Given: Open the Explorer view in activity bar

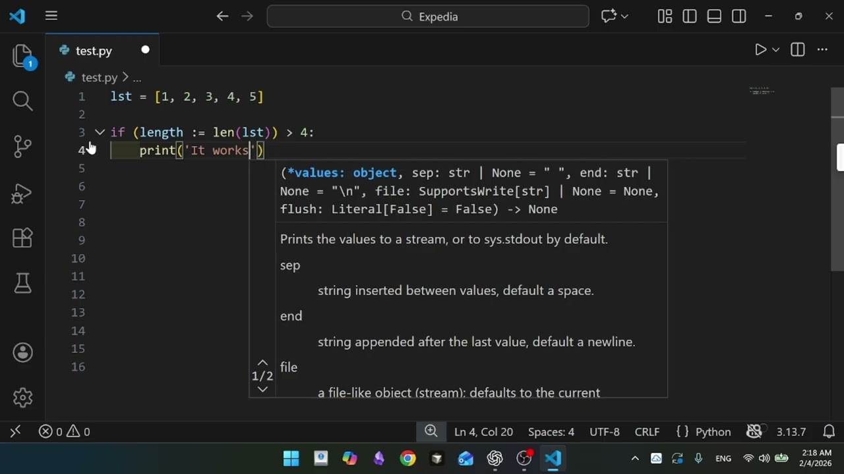Looking at the screenshot, I should 22,57.
